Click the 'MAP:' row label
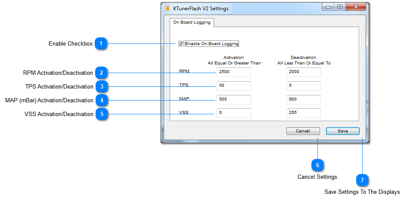The image size is (407, 202). (x=184, y=98)
